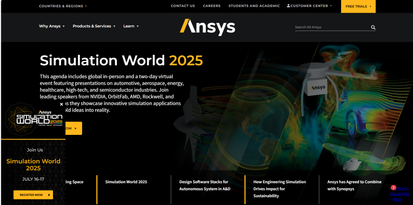This screenshot has width=413, height=205.
Task: Click the JULY 16-17 date text
Action: [x=33, y=179]
